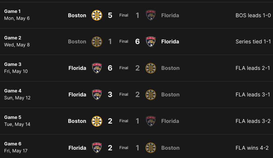Click the Florida Panthers logo in Game 6
This screenshot has height=158, width=273.
[97, 148]
